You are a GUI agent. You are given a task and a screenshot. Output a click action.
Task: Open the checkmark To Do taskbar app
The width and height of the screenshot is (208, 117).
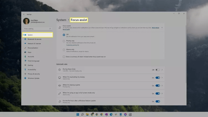point(130,114)
